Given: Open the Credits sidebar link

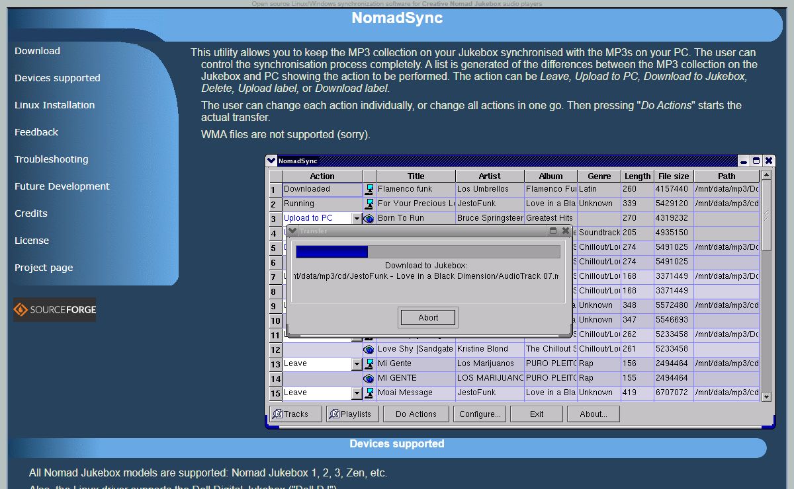Looking at the screenshot, I should tap(31, 213).
